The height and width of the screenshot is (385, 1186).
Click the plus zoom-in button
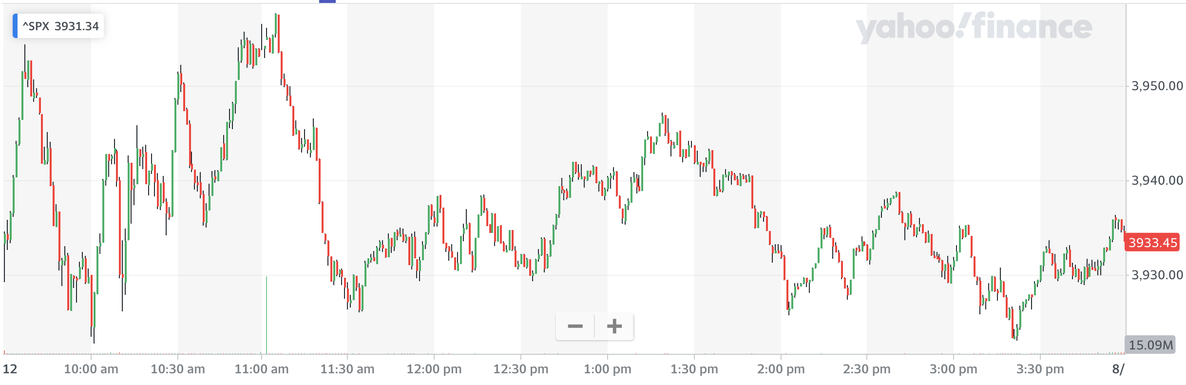coord(614,326)
